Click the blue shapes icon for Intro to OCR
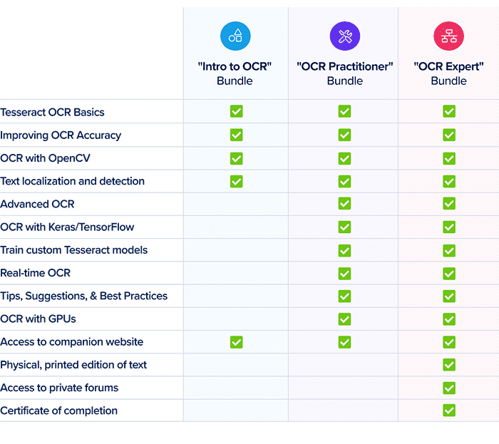This screenshot has width=499, height=444. coord(235,36)
